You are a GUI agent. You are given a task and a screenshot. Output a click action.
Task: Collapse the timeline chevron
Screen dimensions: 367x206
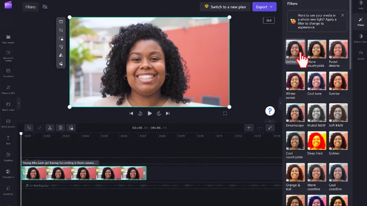click(270, 121)
